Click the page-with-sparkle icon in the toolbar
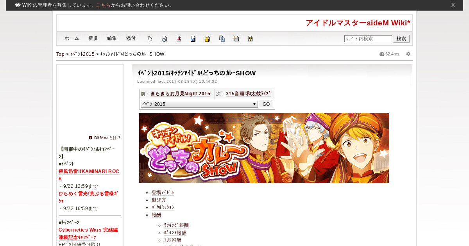 pyautogui.click(x=236, y=39)
